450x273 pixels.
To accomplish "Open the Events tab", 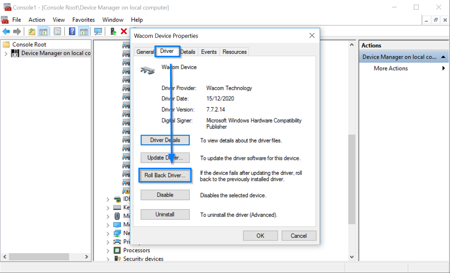I will 208,52.
